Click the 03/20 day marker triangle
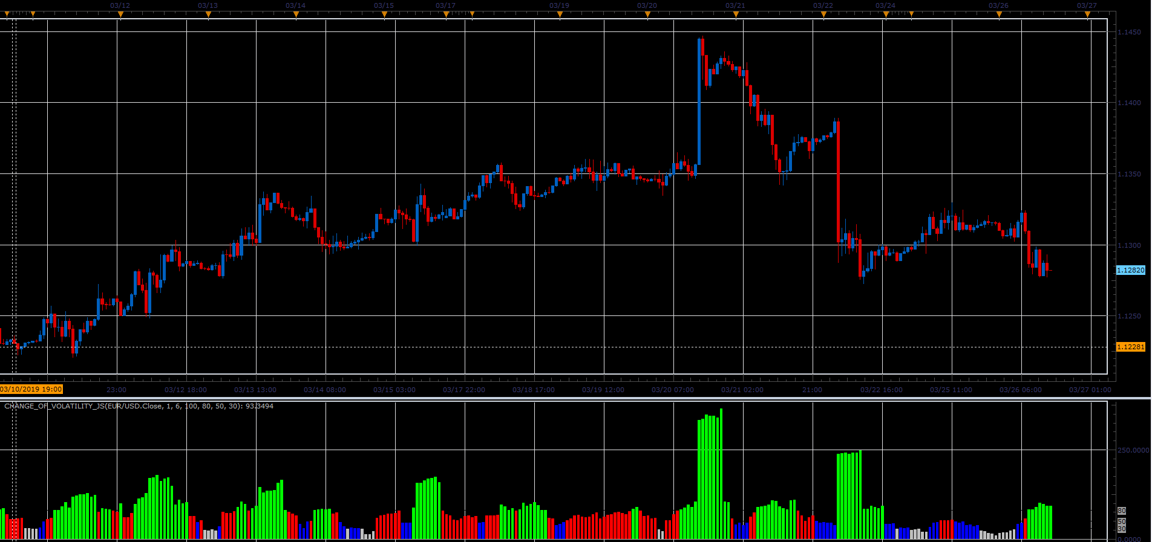This screenshot has height=542, width=1152. point(647,15)
